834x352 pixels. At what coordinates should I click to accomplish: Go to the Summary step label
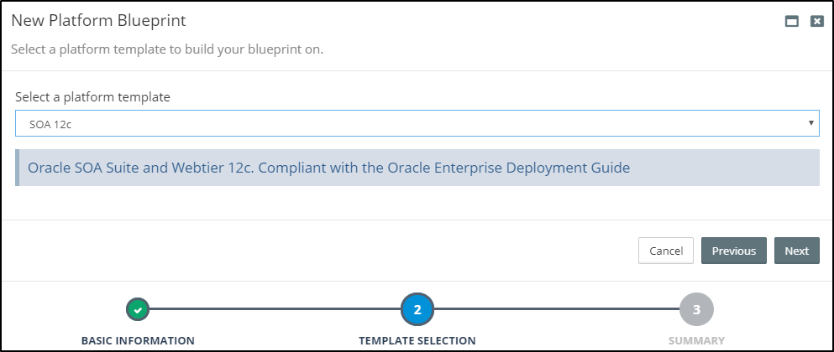point(696,340)
